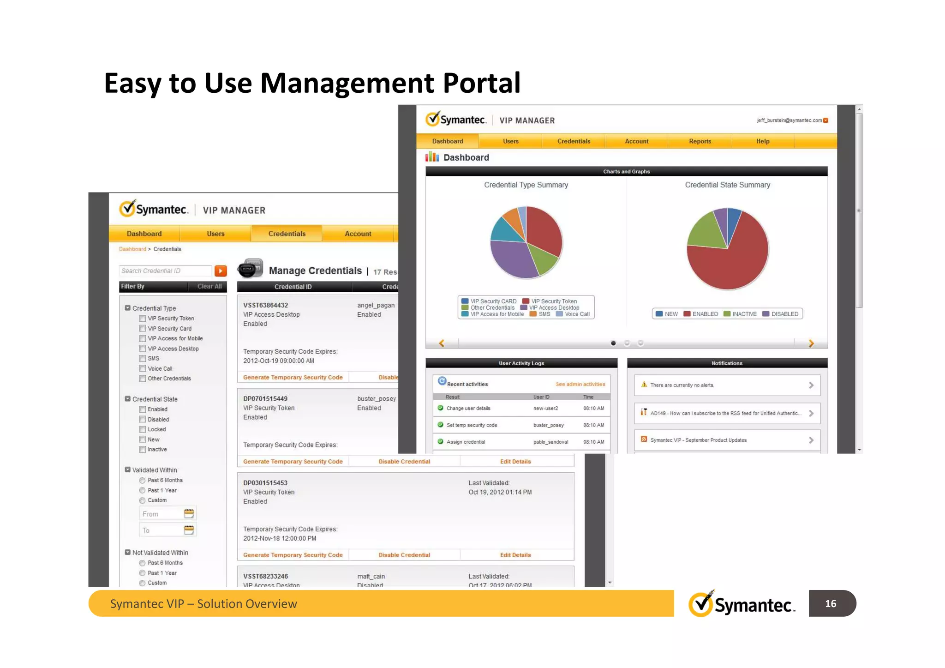This screenshot has width=945, height=668.
Task: Click the VIP Security CARD legend swatch
Action: (x=465, y=301)
